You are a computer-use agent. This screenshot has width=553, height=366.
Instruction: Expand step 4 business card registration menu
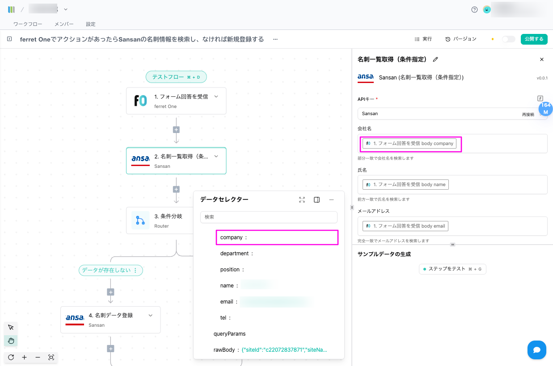pos(151,315)
